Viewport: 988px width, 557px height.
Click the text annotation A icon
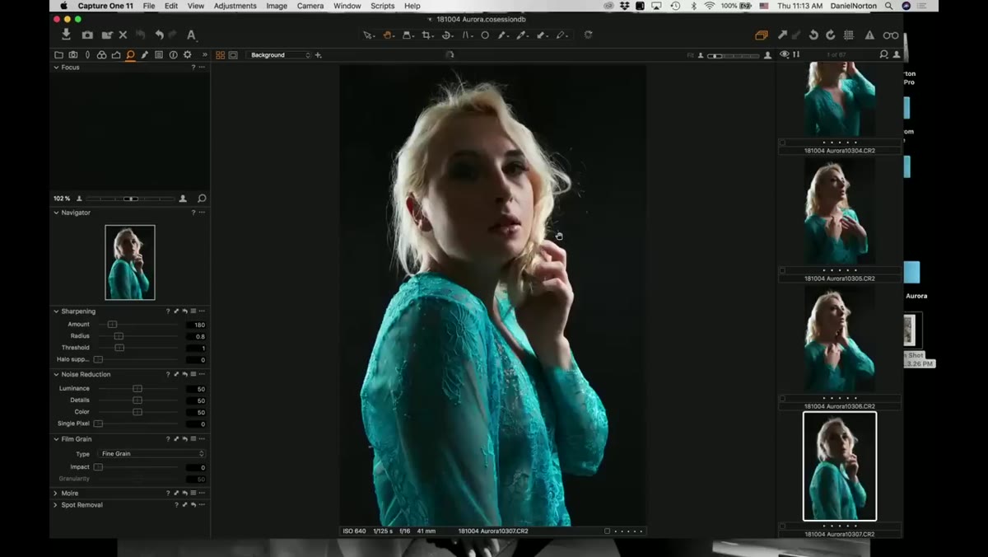(191, 35)
